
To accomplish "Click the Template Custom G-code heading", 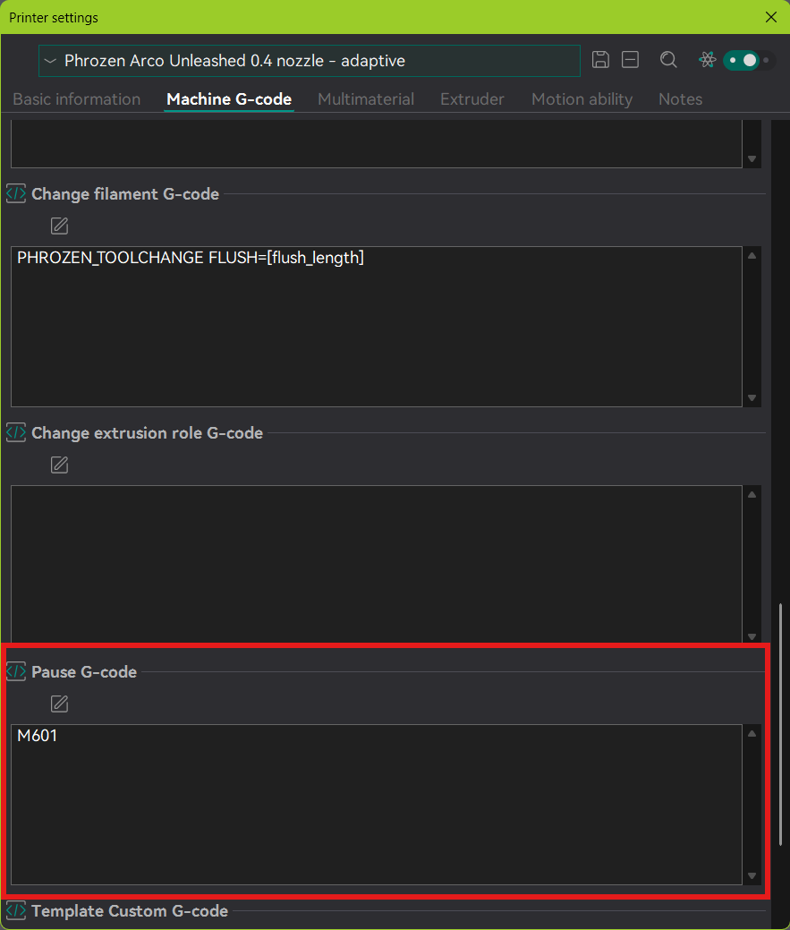I will (130, 911).
